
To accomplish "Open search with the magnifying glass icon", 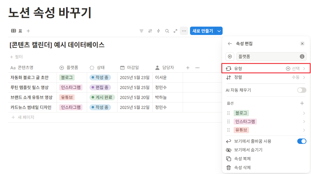I will click(167, 31).
